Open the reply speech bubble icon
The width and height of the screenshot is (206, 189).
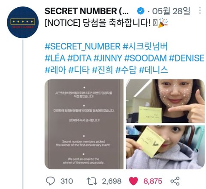pos(50,181)
